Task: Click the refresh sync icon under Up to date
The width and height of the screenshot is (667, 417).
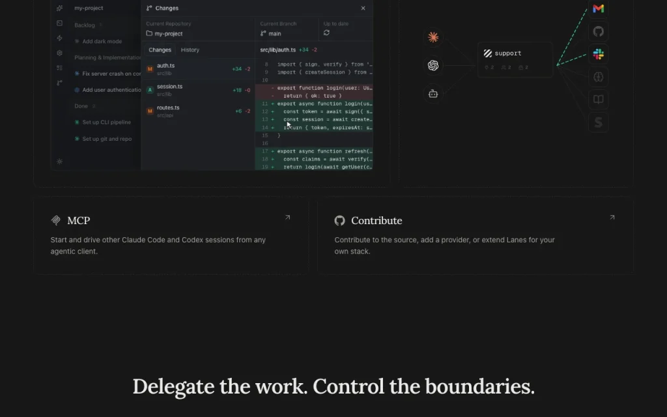Action: [327, 33]
